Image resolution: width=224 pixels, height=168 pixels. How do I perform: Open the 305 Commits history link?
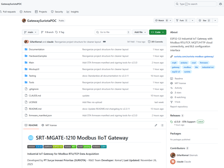(x=155, y=42)
